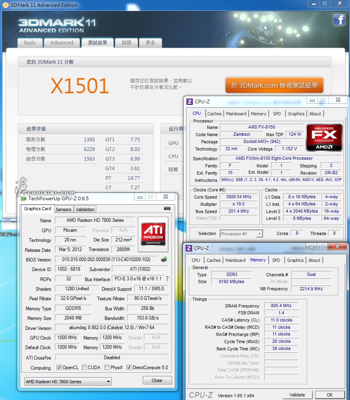Open Caches tab in top CPU-Z window

pyautogui.click(x=214, y=114)
